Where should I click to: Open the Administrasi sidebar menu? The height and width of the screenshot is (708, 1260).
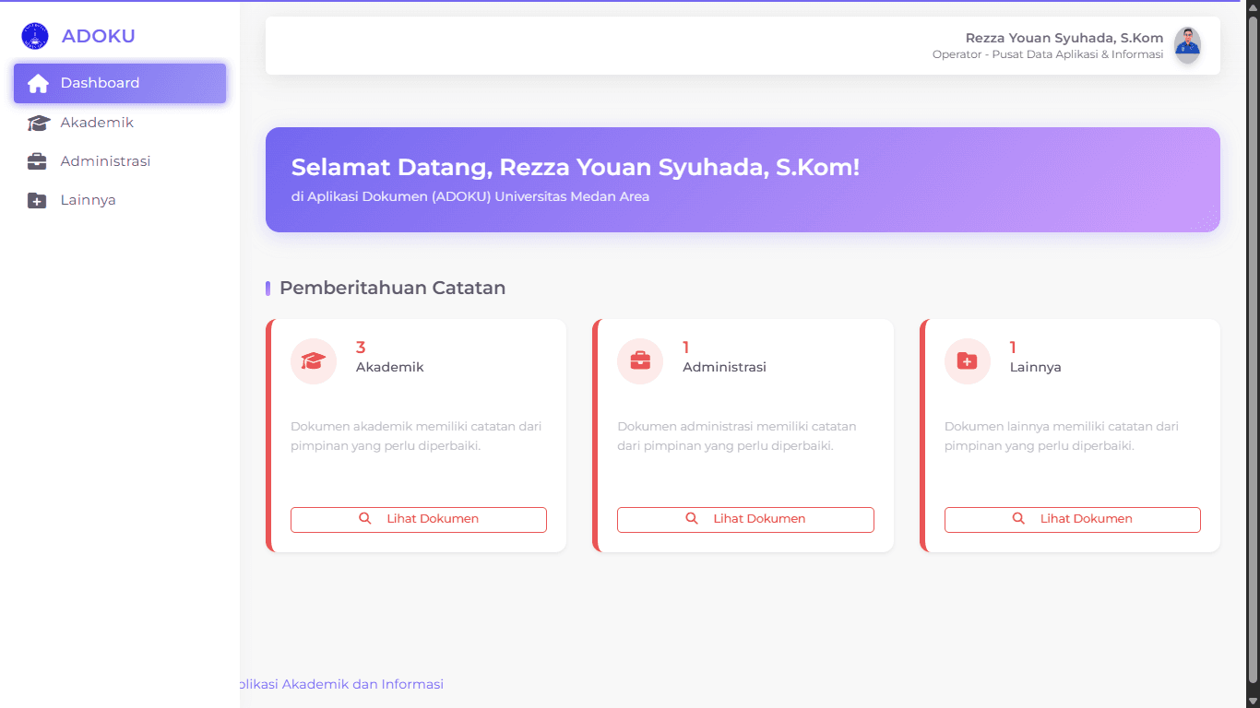click(120, 161)
